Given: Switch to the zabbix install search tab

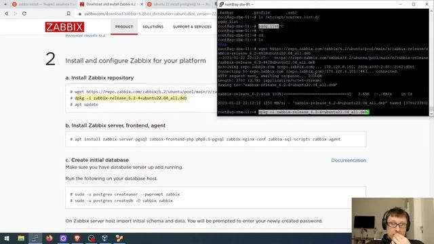Looking at the screenshot, I should pyautogui.click(x=44, y=5).
